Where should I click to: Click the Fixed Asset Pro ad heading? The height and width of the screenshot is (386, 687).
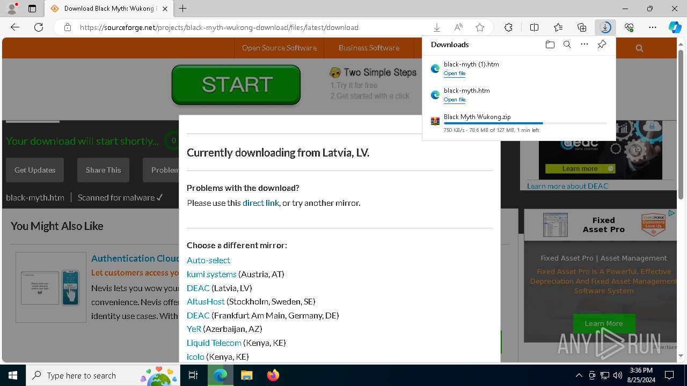[x=604, y=225]
